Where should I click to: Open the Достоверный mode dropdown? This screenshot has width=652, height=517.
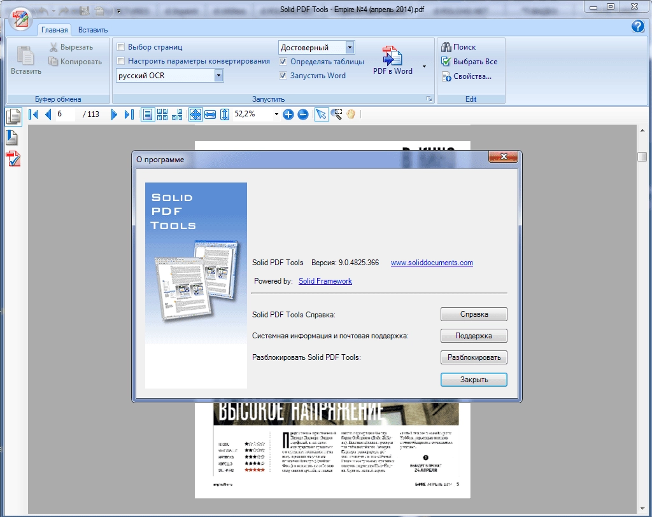(350, 47)
